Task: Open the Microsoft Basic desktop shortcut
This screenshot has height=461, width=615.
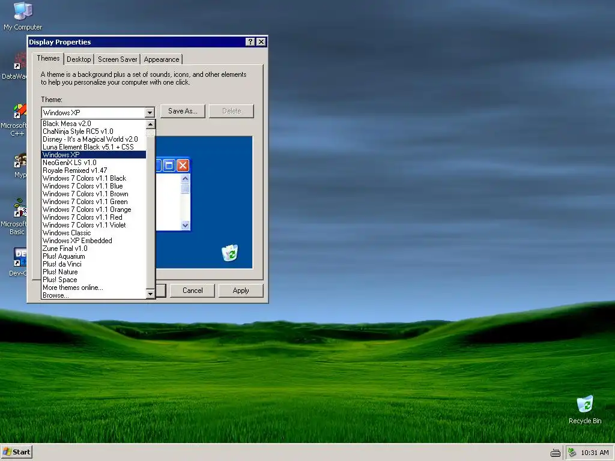Action: [20, 208]
